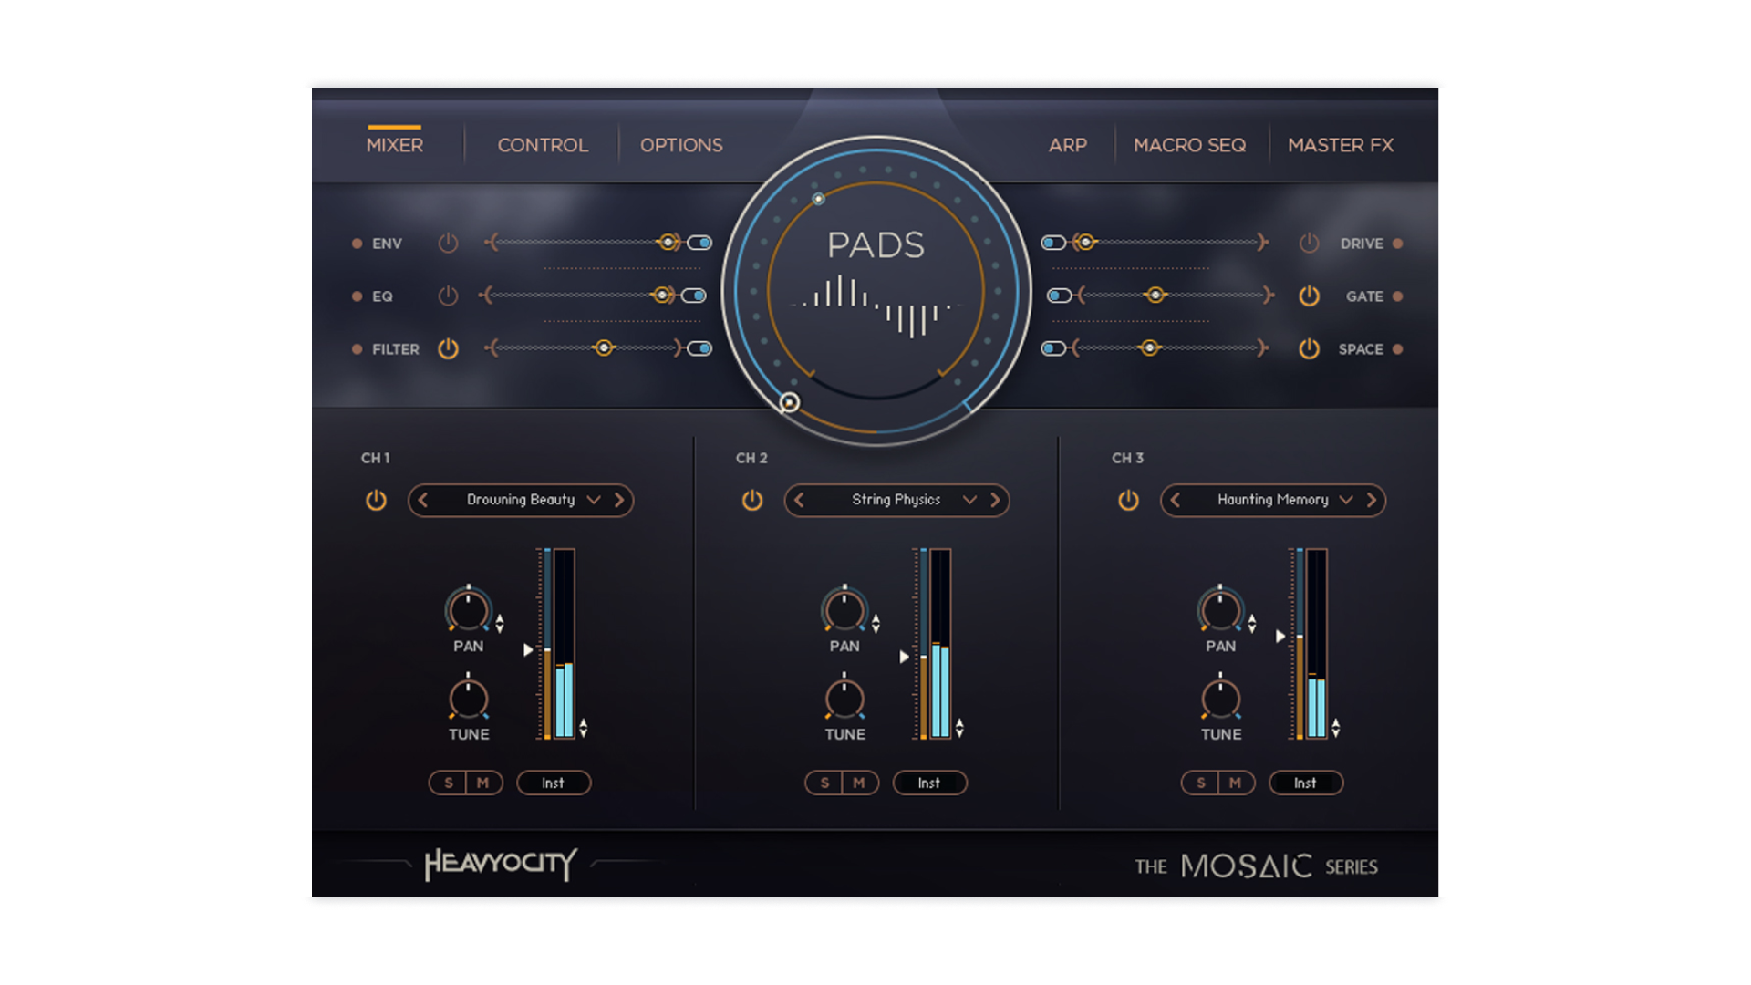Viewport: 1751px width, 985px height.
Task: Toggle the M button on CH 3
Action: click(1236, 783)
